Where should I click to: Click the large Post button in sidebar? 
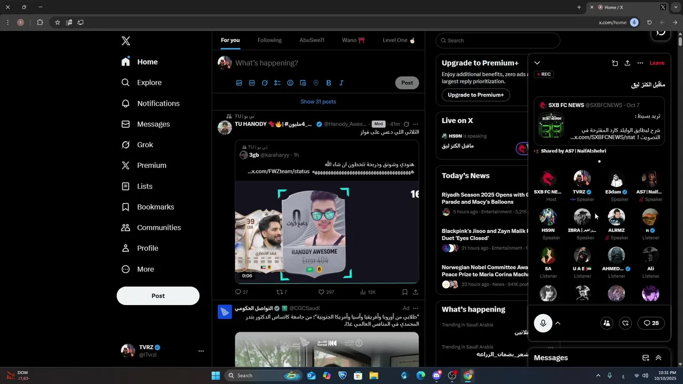(158, 296)
